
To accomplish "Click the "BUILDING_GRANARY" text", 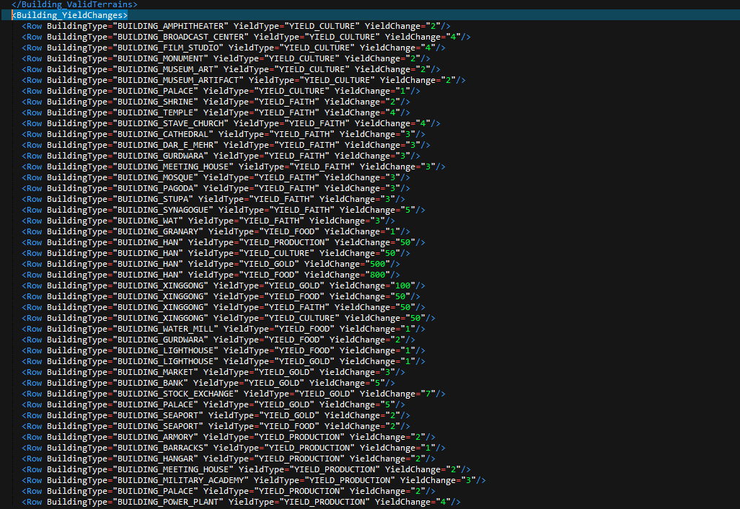I will 158,231.
